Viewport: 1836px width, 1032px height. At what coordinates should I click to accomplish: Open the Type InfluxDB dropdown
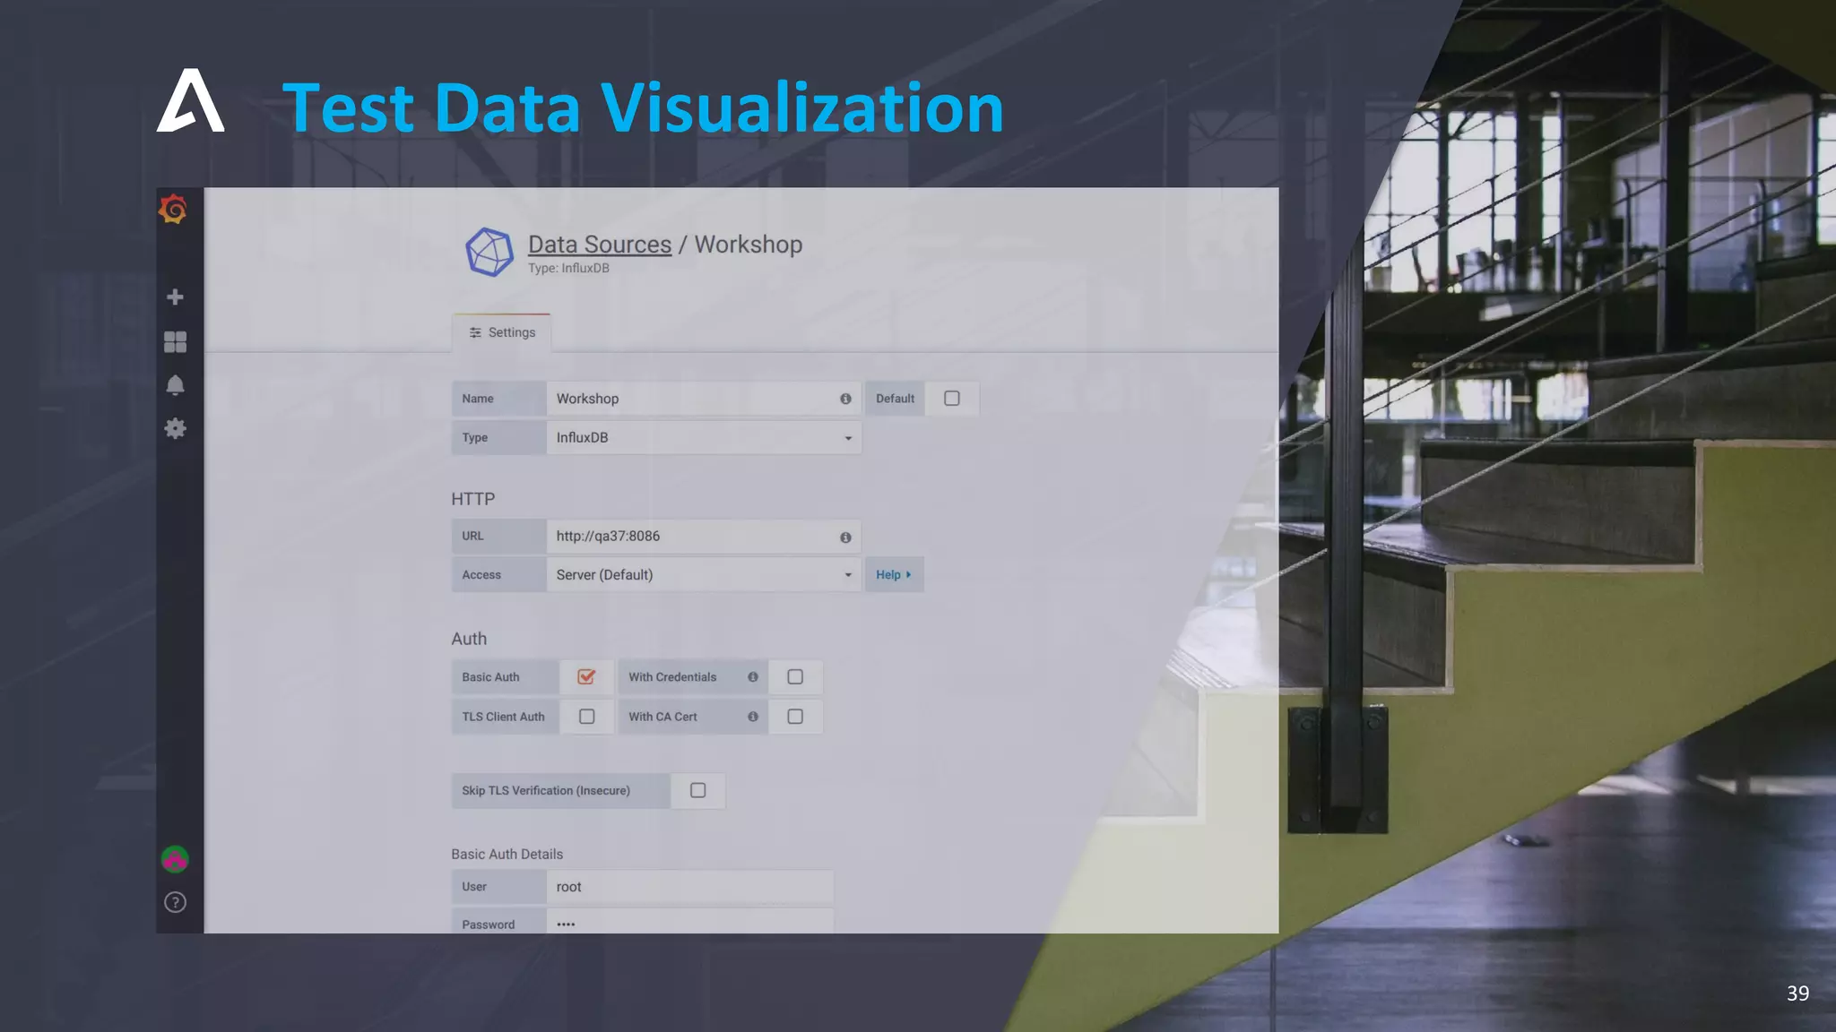tap(704, 437)
